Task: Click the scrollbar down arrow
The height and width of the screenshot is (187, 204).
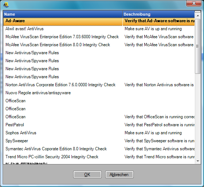Action: [x=198, y=161]
